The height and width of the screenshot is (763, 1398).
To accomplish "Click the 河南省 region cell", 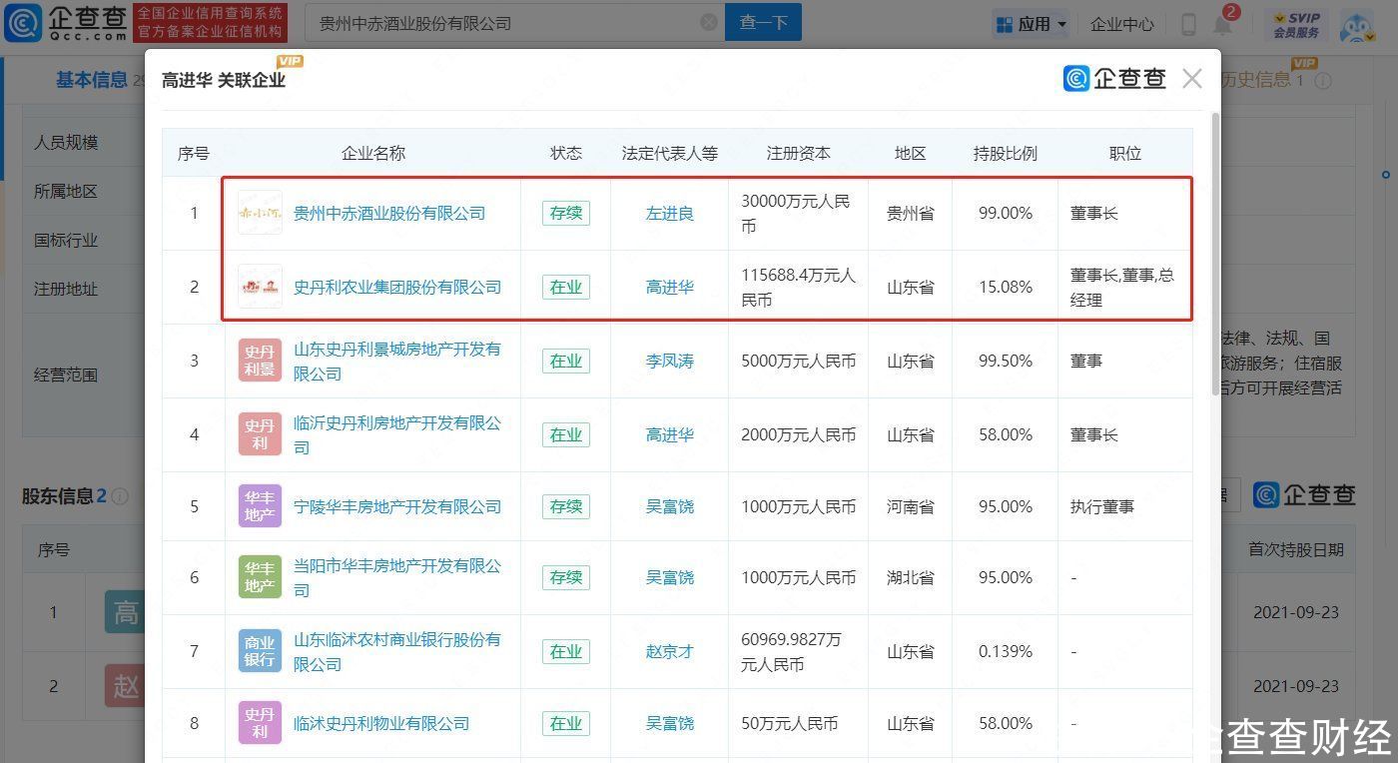I will click(911, 506).
